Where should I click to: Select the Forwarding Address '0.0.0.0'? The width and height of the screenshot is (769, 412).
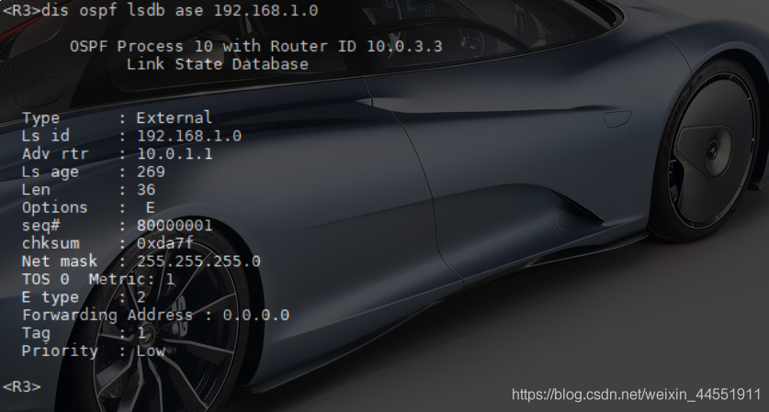click(256, 315)
